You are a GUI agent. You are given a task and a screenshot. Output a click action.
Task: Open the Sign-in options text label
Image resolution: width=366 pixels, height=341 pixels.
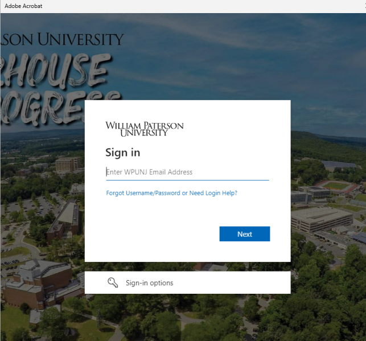coord(149,283)
